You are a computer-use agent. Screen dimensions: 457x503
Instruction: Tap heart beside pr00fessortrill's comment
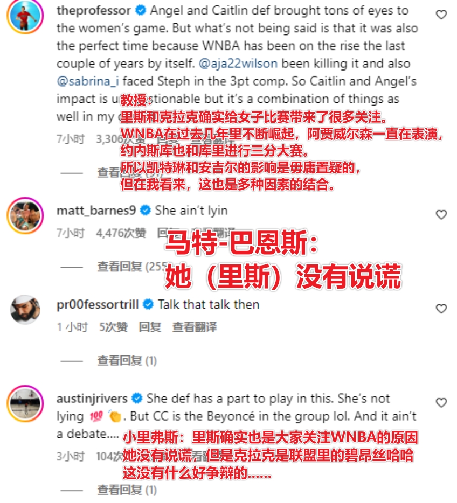[441, 309]
